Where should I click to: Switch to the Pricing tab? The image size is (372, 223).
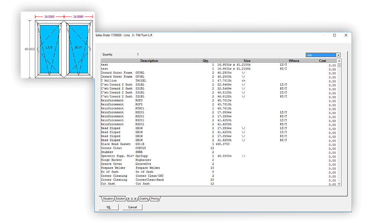pos(155,199)
